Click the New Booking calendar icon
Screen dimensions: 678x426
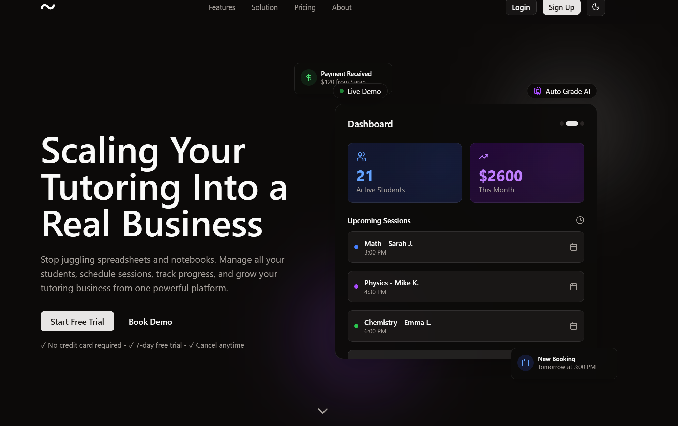(x=525, y=363)
